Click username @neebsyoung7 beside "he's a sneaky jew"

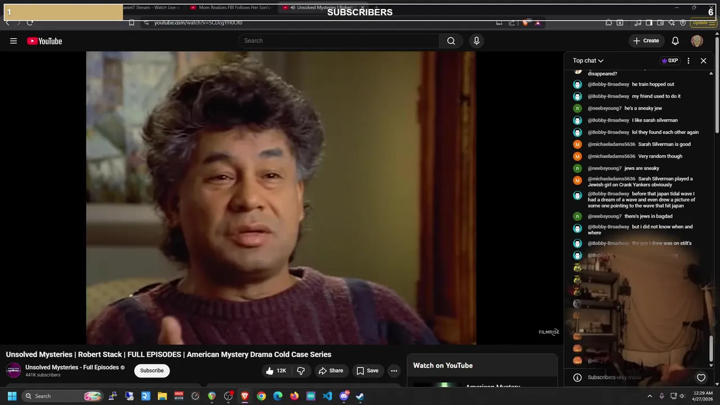(x=605, y=109)
